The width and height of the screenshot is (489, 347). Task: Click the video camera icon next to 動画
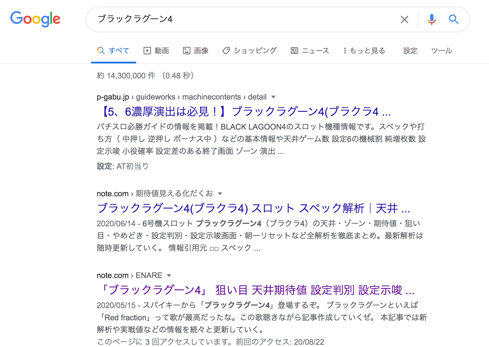148,51
